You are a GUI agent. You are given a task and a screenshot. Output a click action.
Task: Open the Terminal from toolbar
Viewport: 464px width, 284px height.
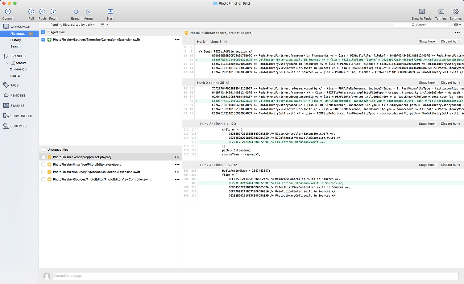[441, 12]
